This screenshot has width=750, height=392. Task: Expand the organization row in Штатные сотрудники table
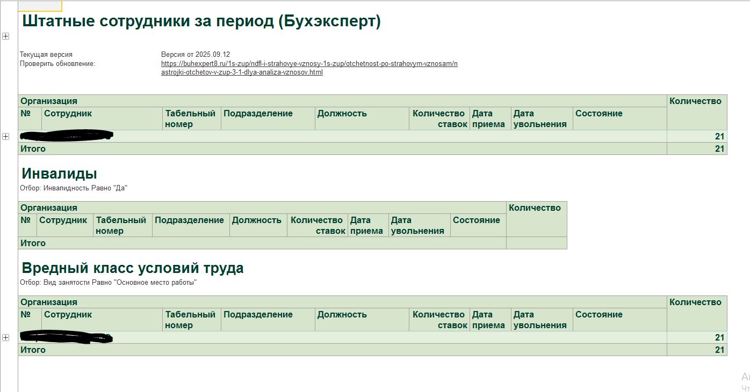(x=5, y=136)
